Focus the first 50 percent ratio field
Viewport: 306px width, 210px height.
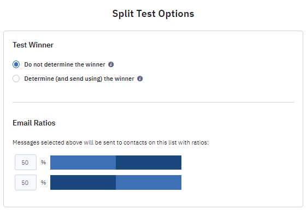[26, 163]
